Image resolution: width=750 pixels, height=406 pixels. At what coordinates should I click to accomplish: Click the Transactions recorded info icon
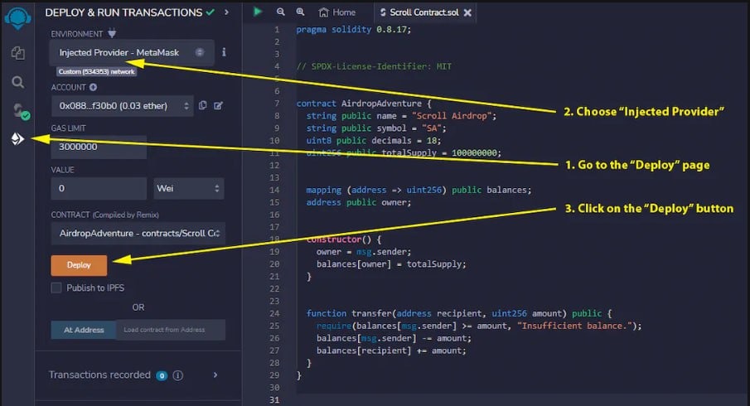pos(178,375)
